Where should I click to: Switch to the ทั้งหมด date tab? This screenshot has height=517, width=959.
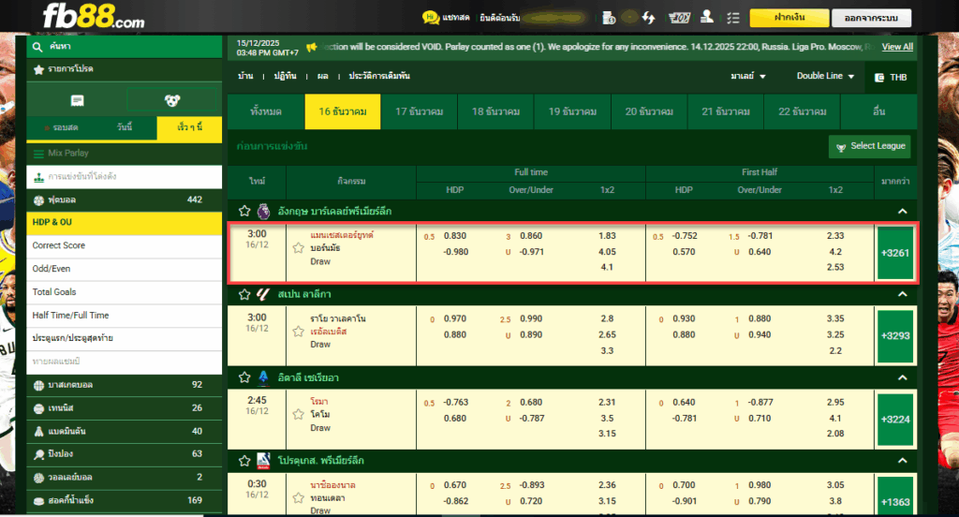point(266,111)
